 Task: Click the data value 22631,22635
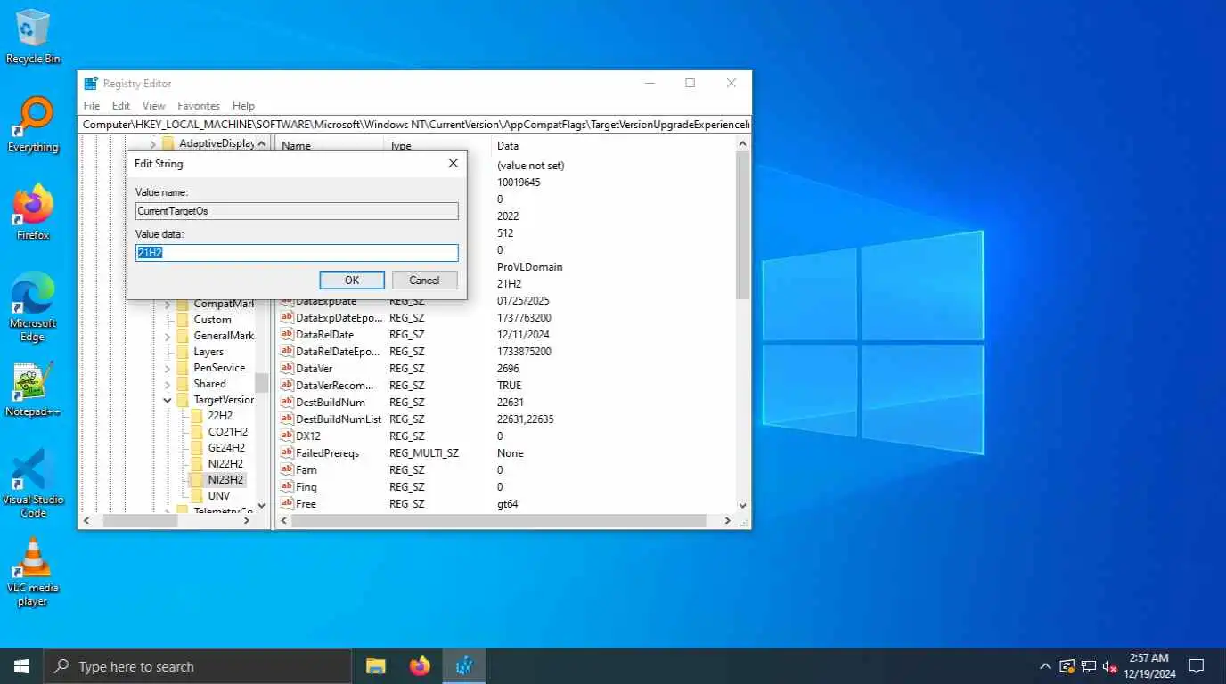tap(526, 419)
